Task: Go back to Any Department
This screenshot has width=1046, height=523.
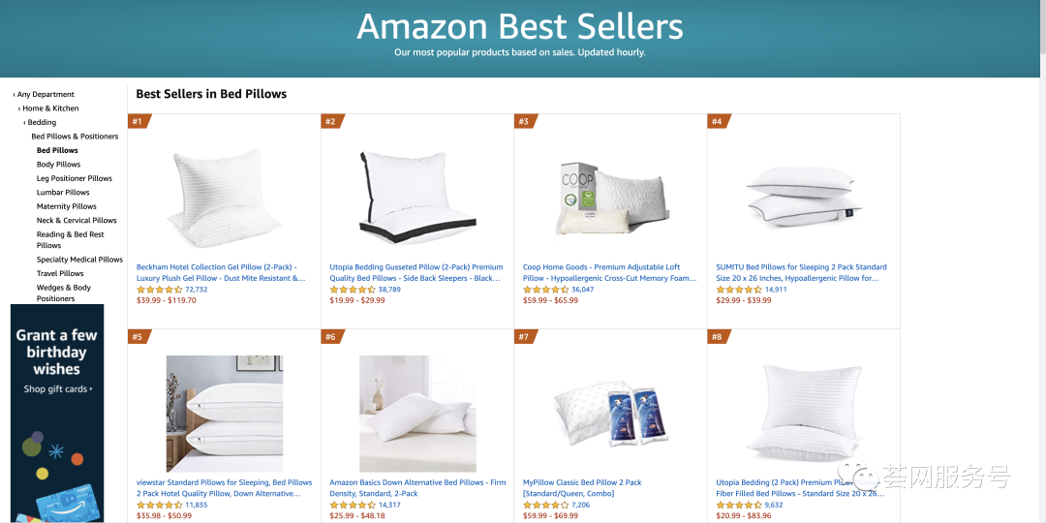Action: tap(45, 95)
